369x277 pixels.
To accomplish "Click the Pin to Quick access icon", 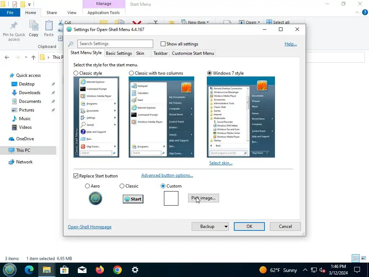I will pyautogui.click(x=14, y=26).
